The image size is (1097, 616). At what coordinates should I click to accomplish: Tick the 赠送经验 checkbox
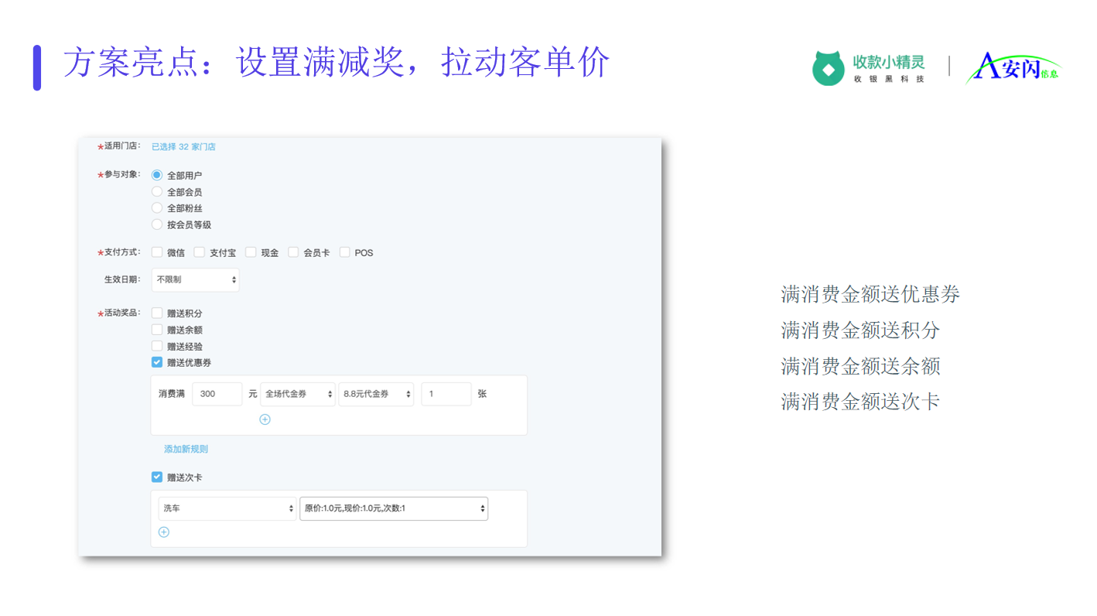157,346
